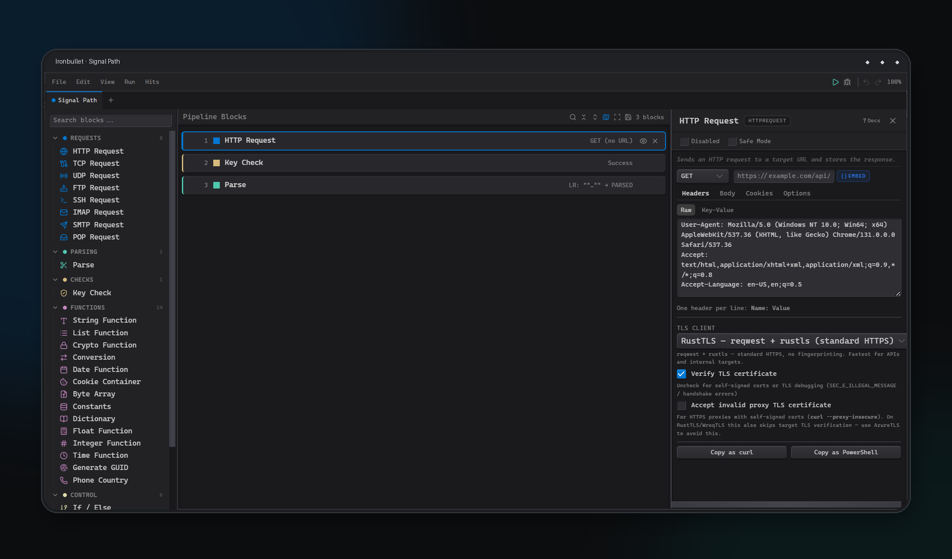Viewport: 952px width, 559px height.
Task: Collapse the REQUESTS category
Action: tap(55, 138)
